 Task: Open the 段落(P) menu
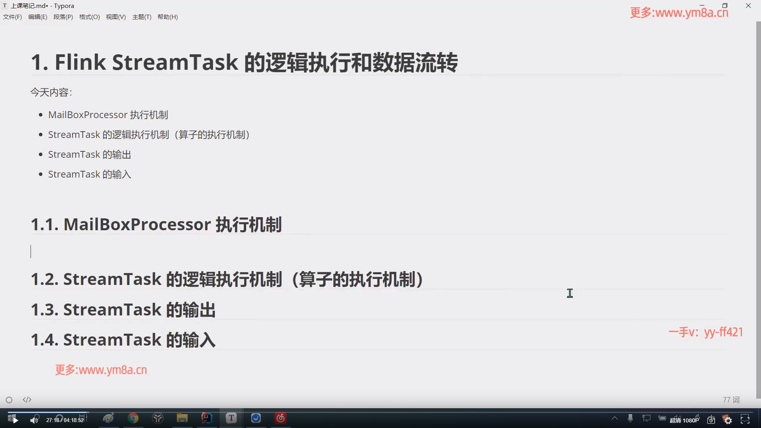point(63,17)
